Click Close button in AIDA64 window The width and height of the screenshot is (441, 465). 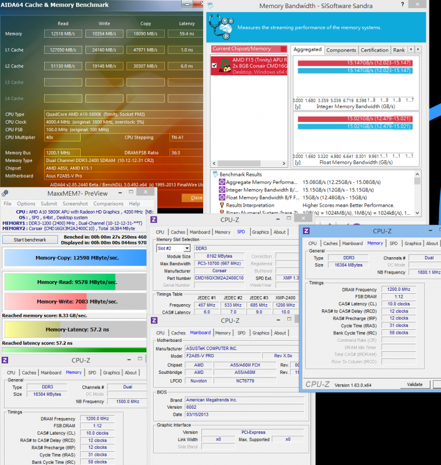192,197
